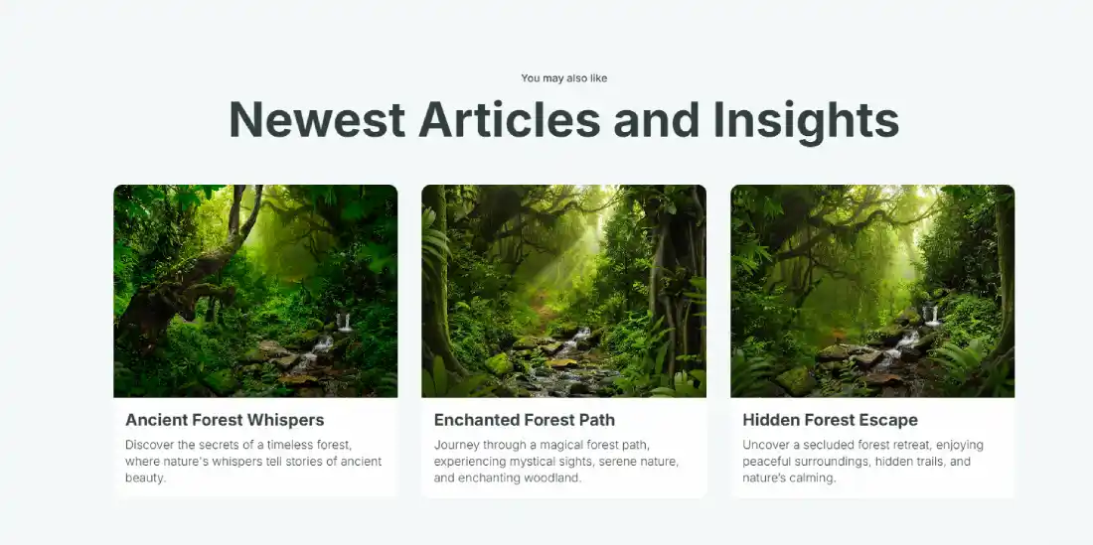The image size is (1093, 545).
Task: Click the Enchanted Forest Path title
Action: click(x=525, y=420)
